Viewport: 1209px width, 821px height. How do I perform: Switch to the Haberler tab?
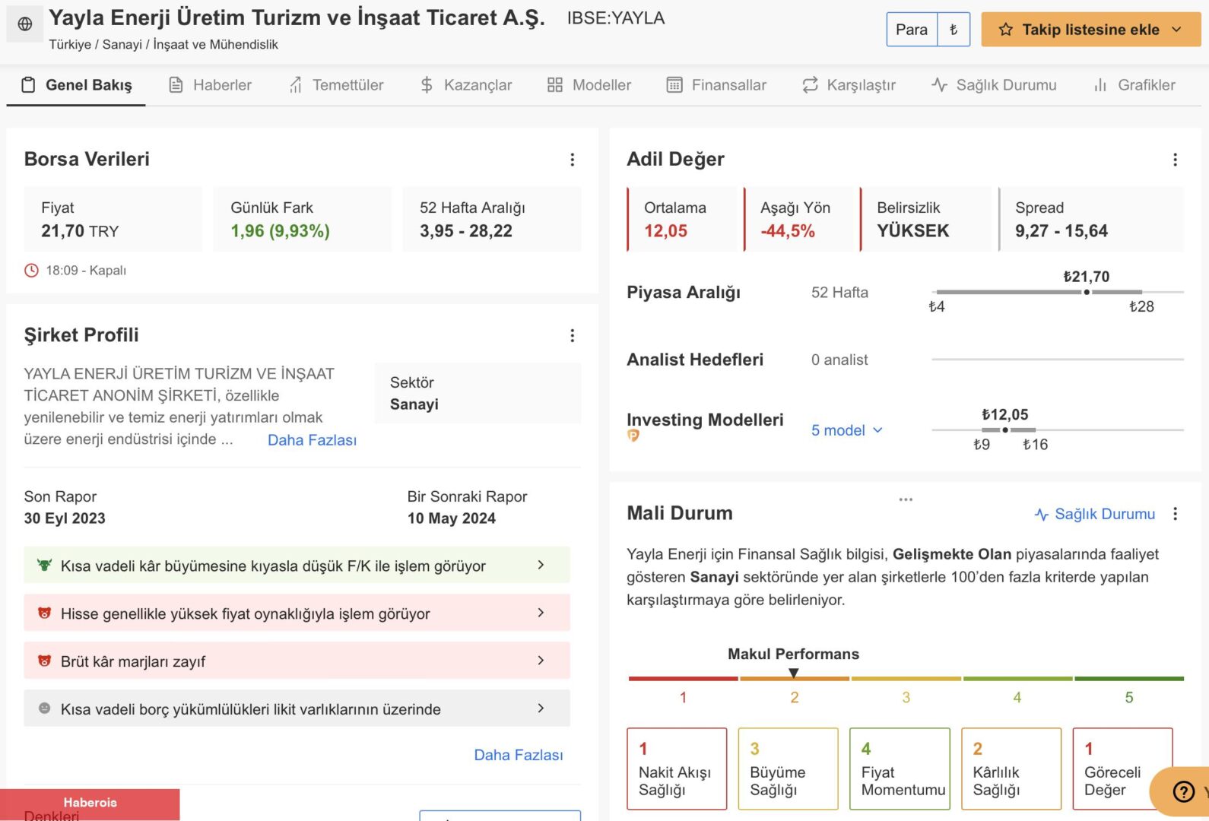pos(210,85)
